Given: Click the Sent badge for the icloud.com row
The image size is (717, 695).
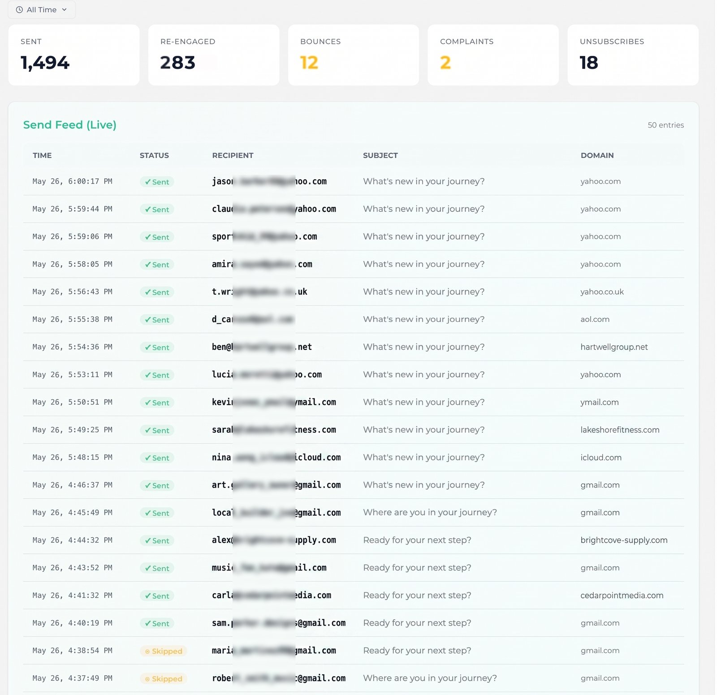Looking at the screenshot, I should [157, 458].
